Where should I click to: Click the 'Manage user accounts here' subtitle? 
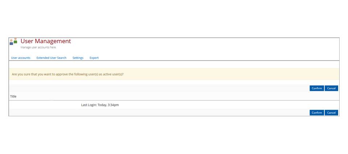[39, 47]
